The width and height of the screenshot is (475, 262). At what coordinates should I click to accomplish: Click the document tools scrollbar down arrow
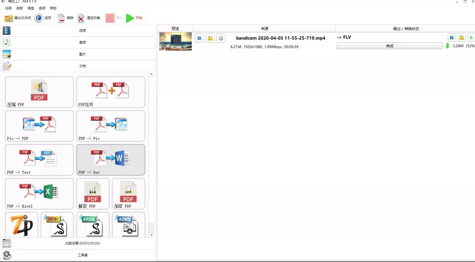tap(151, 235)
